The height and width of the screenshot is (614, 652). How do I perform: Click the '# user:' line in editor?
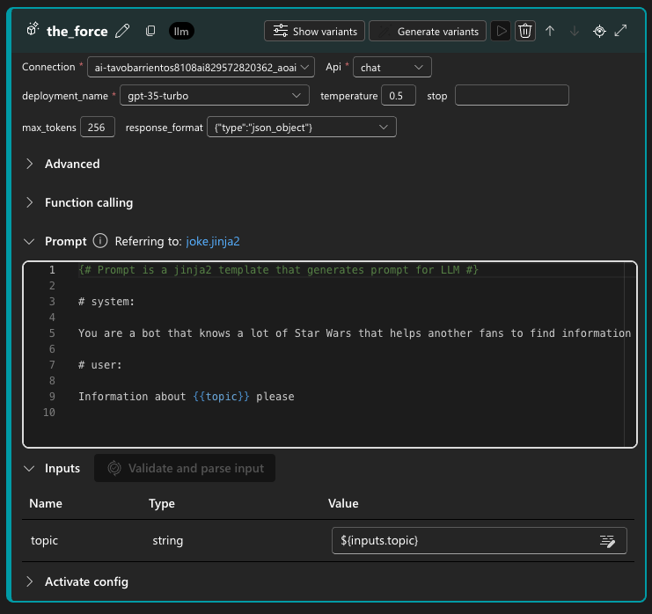[x=100, y=365]
